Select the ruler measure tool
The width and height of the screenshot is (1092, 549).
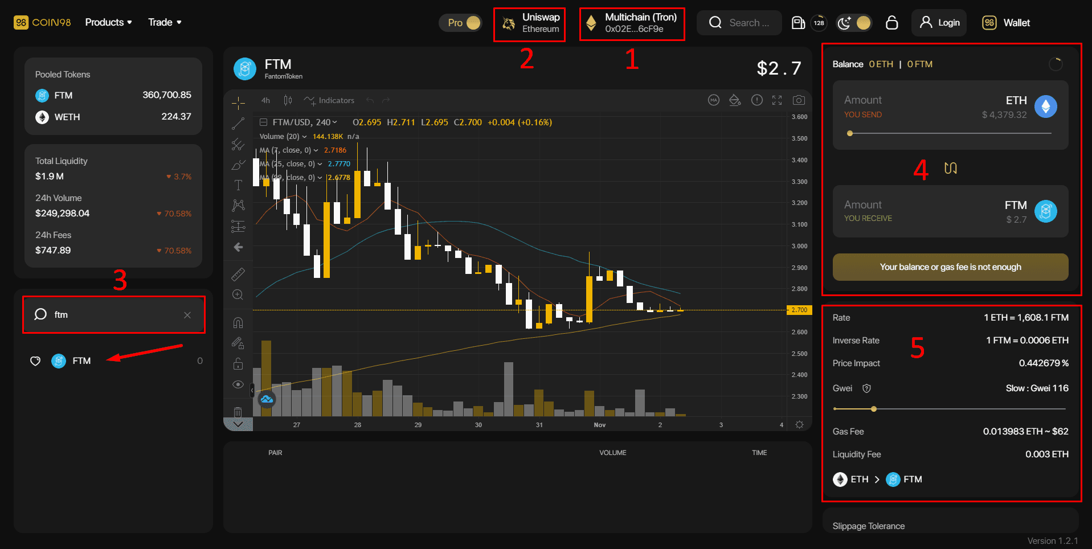238,274
